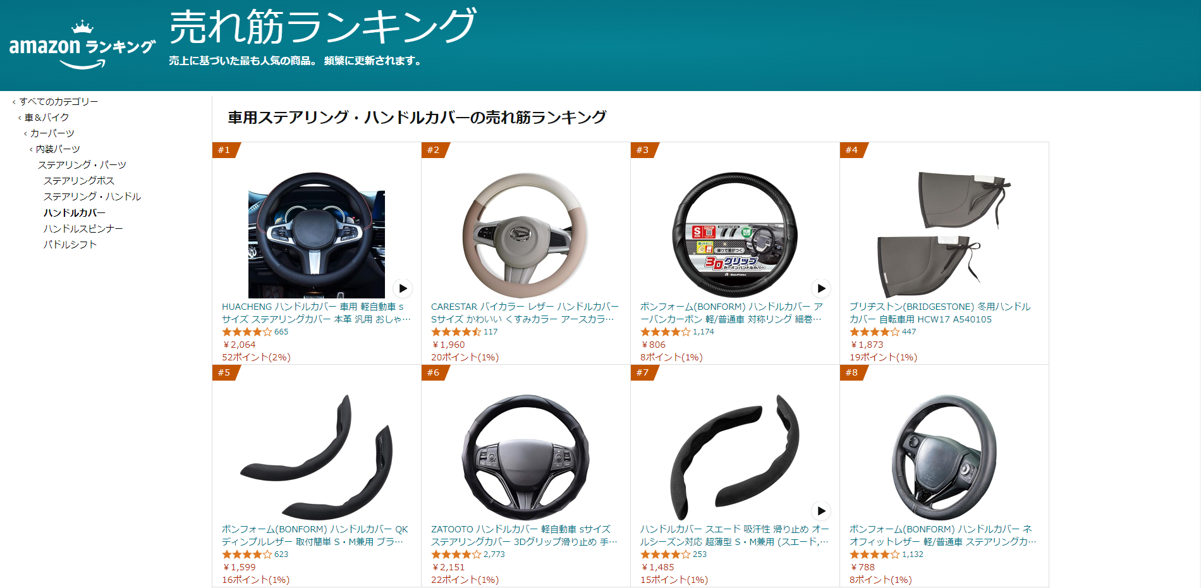Select the ハンドルスピンナー category
This screenshot has width=1201, height=588.
coord(83,228)
